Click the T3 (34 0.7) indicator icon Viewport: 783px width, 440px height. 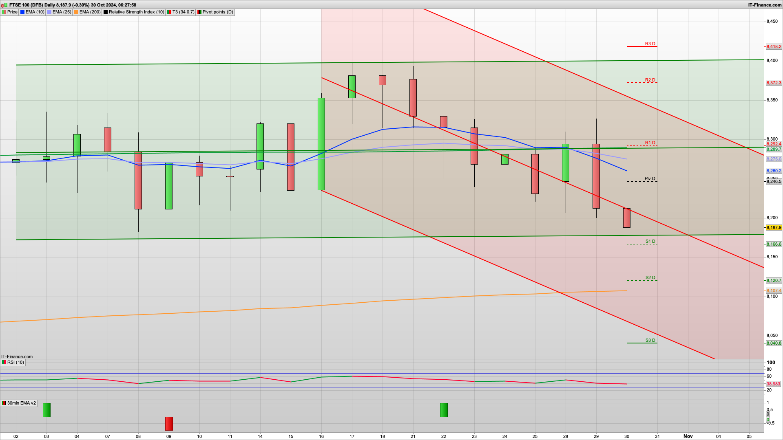click(x=169, y=12)
